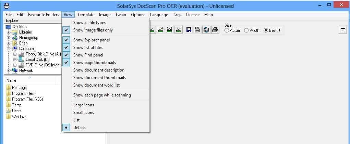Open the Favourite Folders menu
The height and width of the screenshot is (144, 350).
coord(44,15)
